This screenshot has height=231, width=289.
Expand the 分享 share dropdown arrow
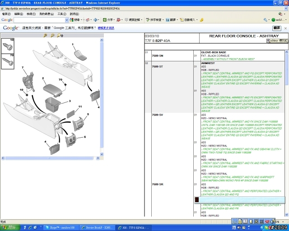[x=114, y=20]
